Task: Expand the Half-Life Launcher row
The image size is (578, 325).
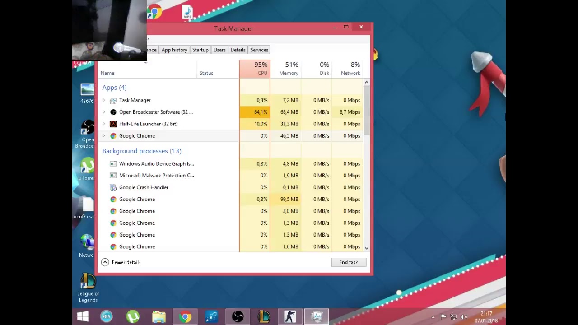Action: 104,124
